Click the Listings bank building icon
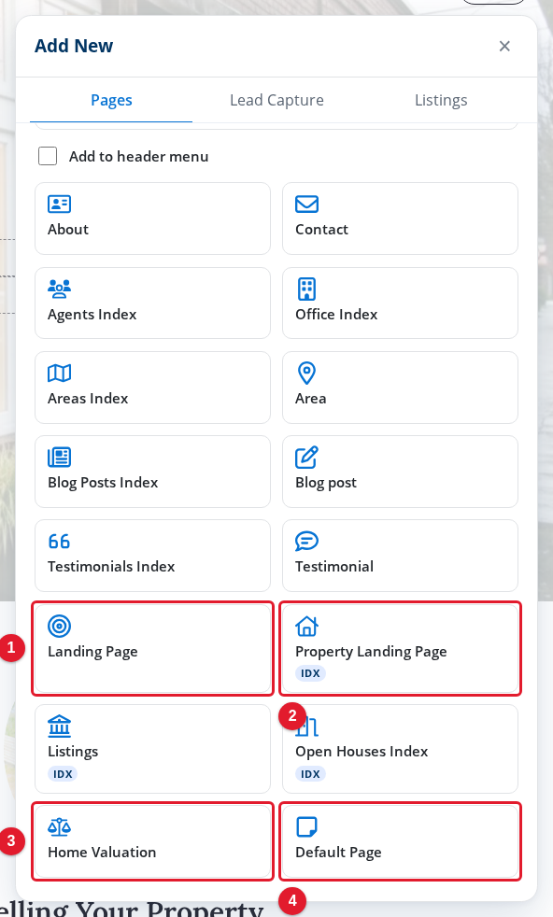The width and height of the screenshot is (553, 917). (x=59, y=727)
